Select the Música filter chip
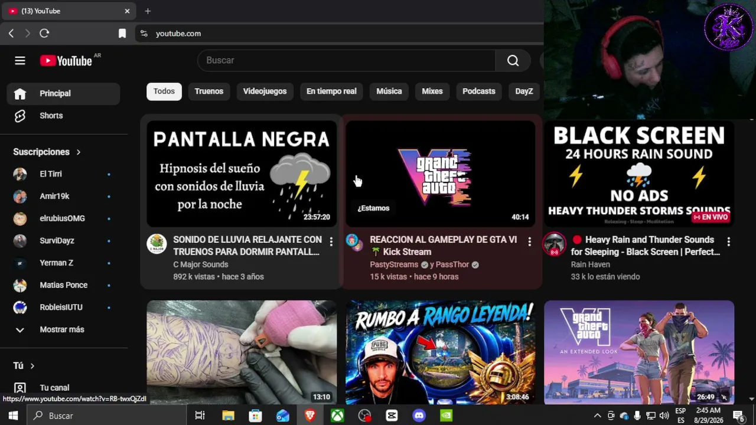756x425 pixels. (x=389, y=91)
